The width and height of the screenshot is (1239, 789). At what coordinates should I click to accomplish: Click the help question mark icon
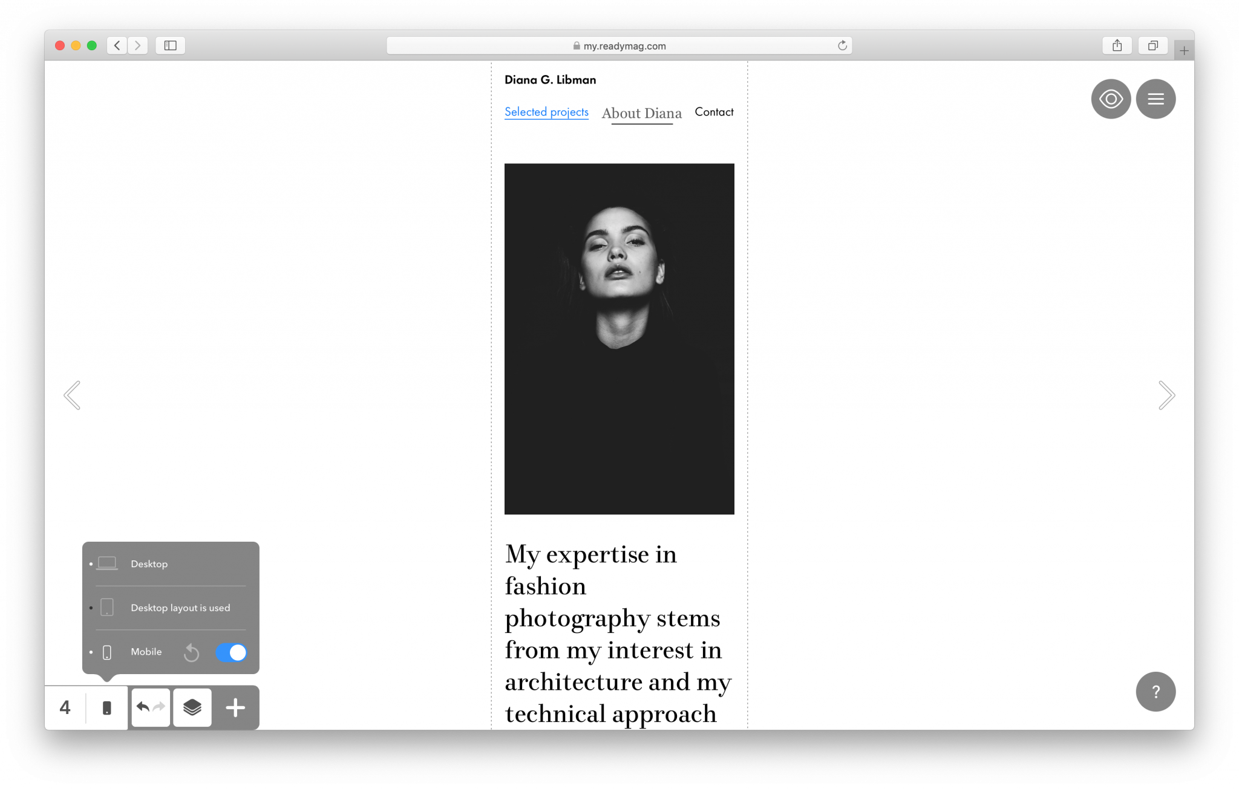pyautogui.click(x=1157, y=692)
